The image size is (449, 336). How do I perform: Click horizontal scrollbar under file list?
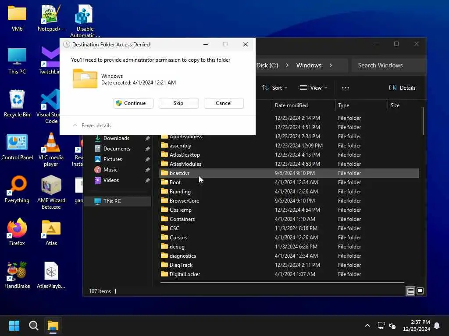pyautogui.click(x=282, y=283)
